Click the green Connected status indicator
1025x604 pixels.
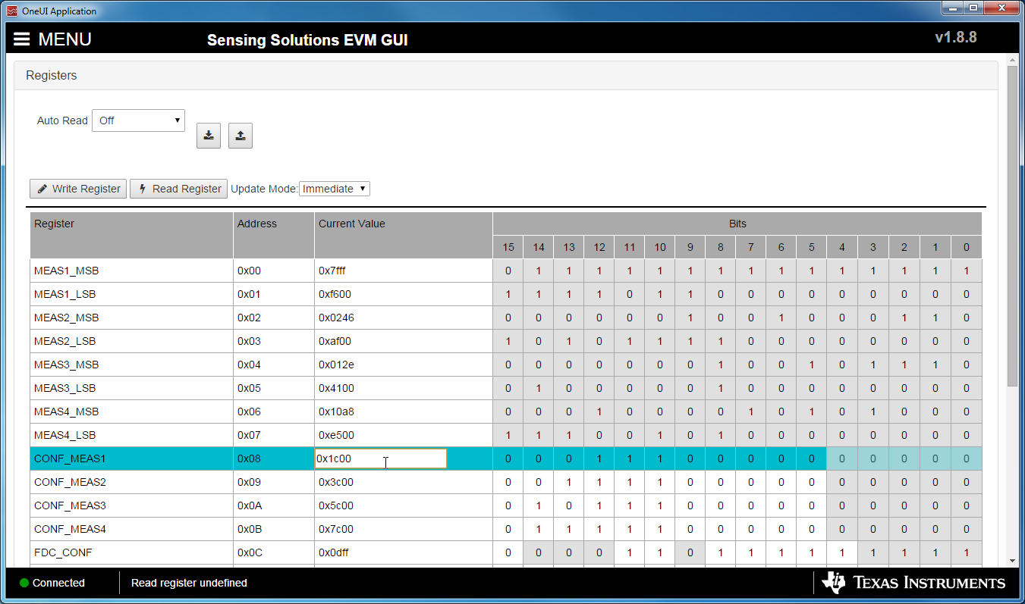pos(24,583)
